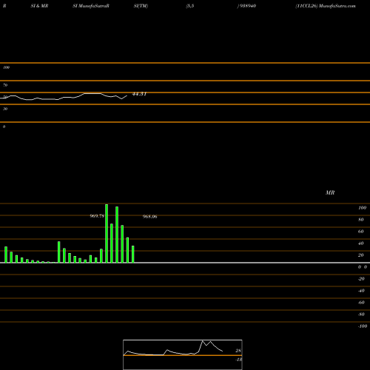Screen dimensions: 370x370
Task: Click the RSI scale label 30
Action: click(x=5, y=109)
